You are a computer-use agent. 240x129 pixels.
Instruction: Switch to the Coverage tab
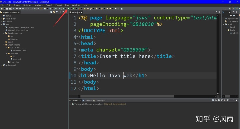(x=99, y=101)
